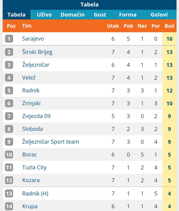Click the position 10 badge for Borac
Image resolution: width=179 pixels, height=211 pixels.
coord(9,155)
